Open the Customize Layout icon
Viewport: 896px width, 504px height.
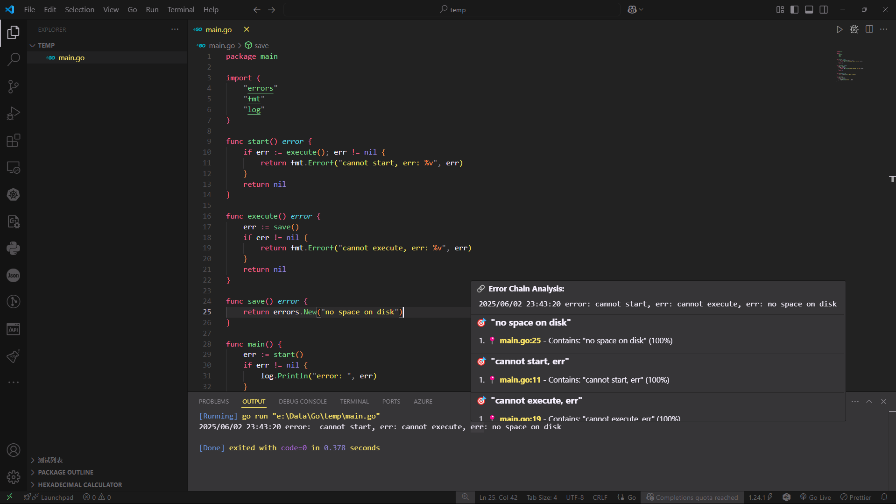[780, 9]
